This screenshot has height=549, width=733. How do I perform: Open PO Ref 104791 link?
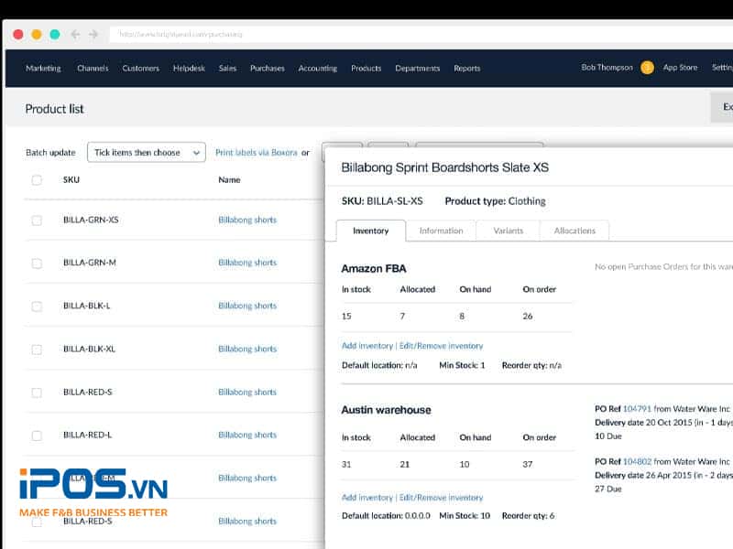(x=636, y=409)
